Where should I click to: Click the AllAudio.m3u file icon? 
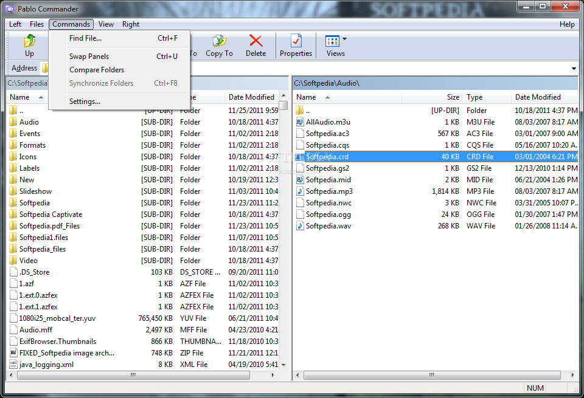[300, 122]
